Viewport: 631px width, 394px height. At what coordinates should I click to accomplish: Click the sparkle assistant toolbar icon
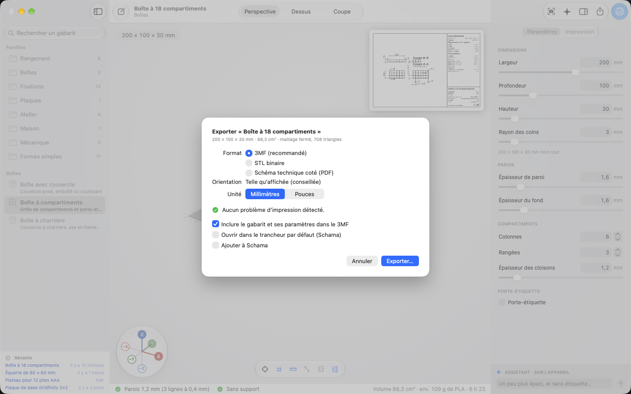point(567,12)
